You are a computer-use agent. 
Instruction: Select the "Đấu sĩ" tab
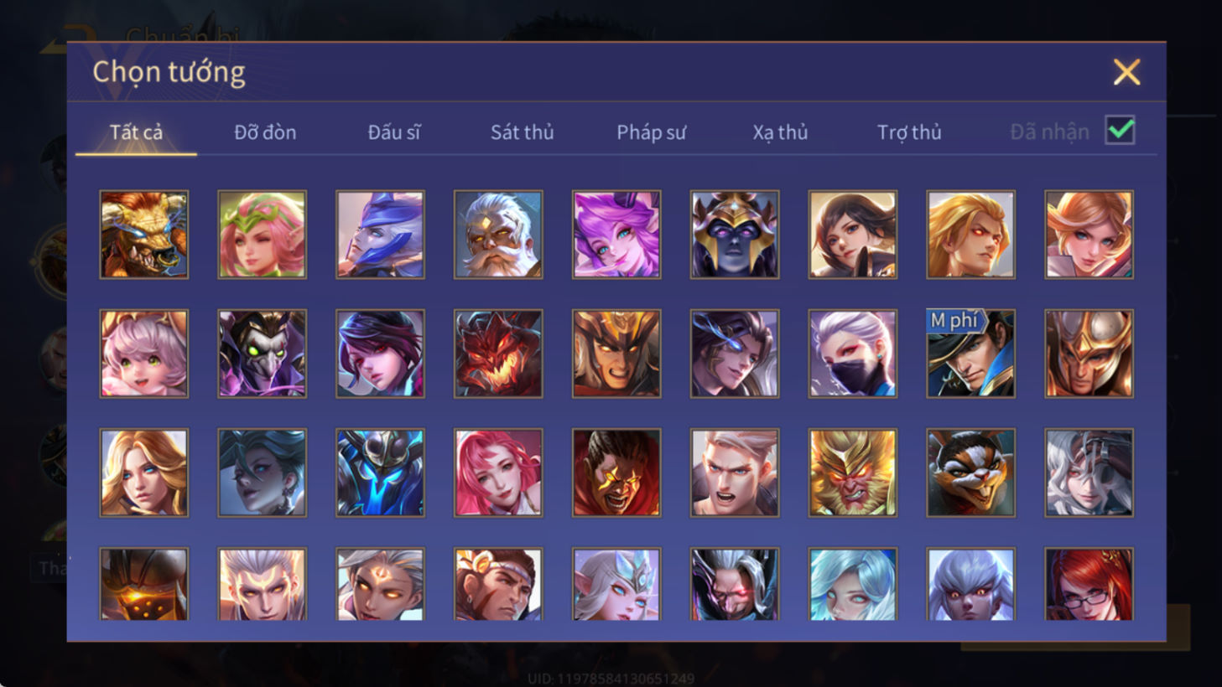[x=394, y=132]
